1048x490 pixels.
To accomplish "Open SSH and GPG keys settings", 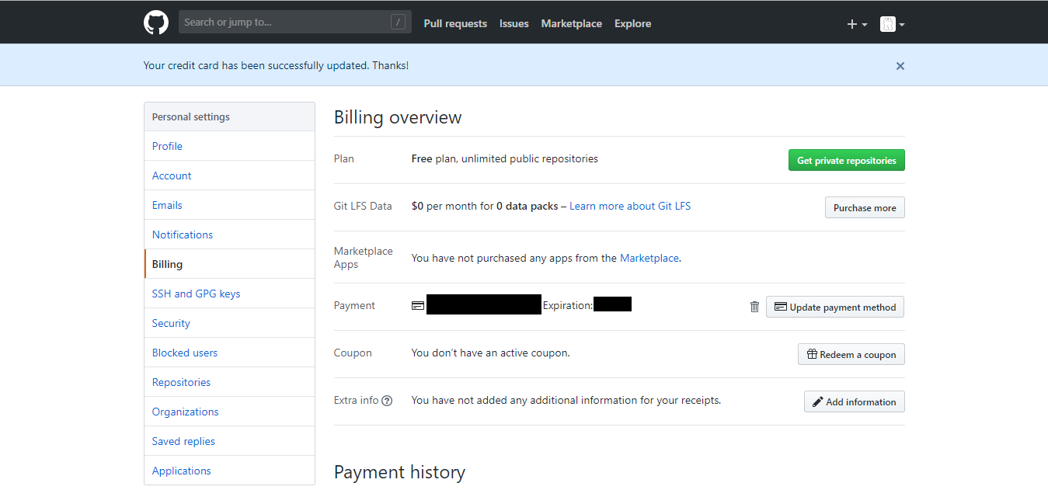I will tap(196, 293).
